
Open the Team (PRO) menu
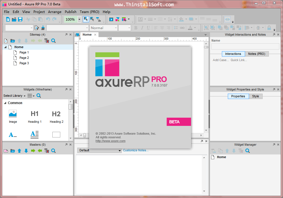point(89,12)
